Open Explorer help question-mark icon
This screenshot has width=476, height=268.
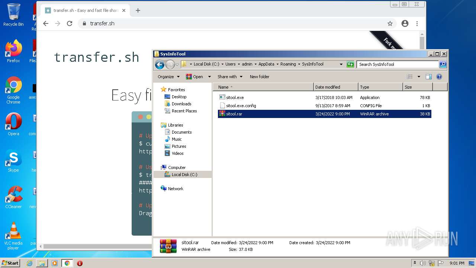tap(439, 77)
